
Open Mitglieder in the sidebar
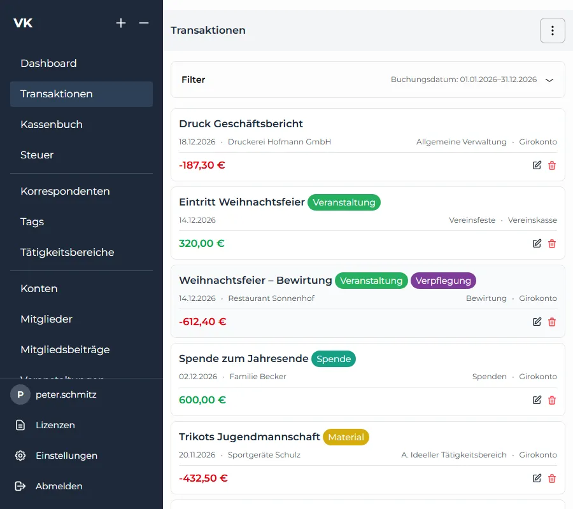point(81,319)
